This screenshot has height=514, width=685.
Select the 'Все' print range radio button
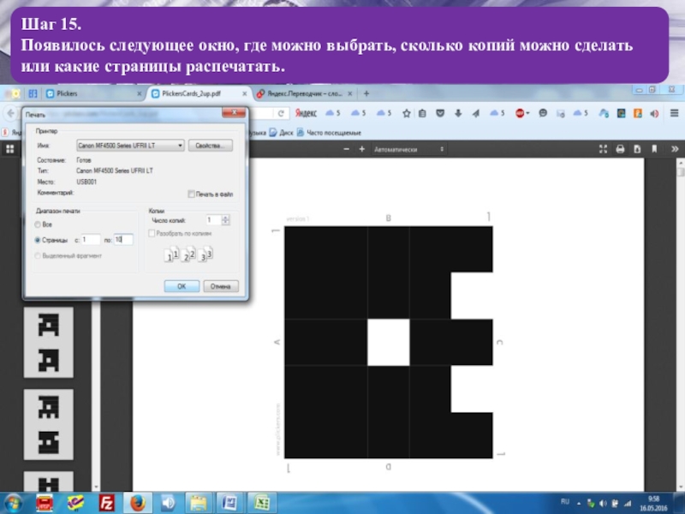pyautogui.click(x=38, y=224)
